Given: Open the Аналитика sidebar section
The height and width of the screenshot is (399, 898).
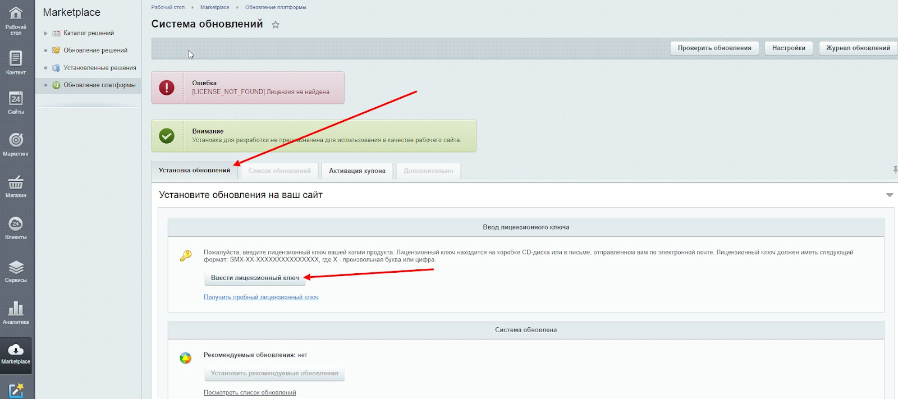Looking at the screenshot, I should (x=16, y=313).
